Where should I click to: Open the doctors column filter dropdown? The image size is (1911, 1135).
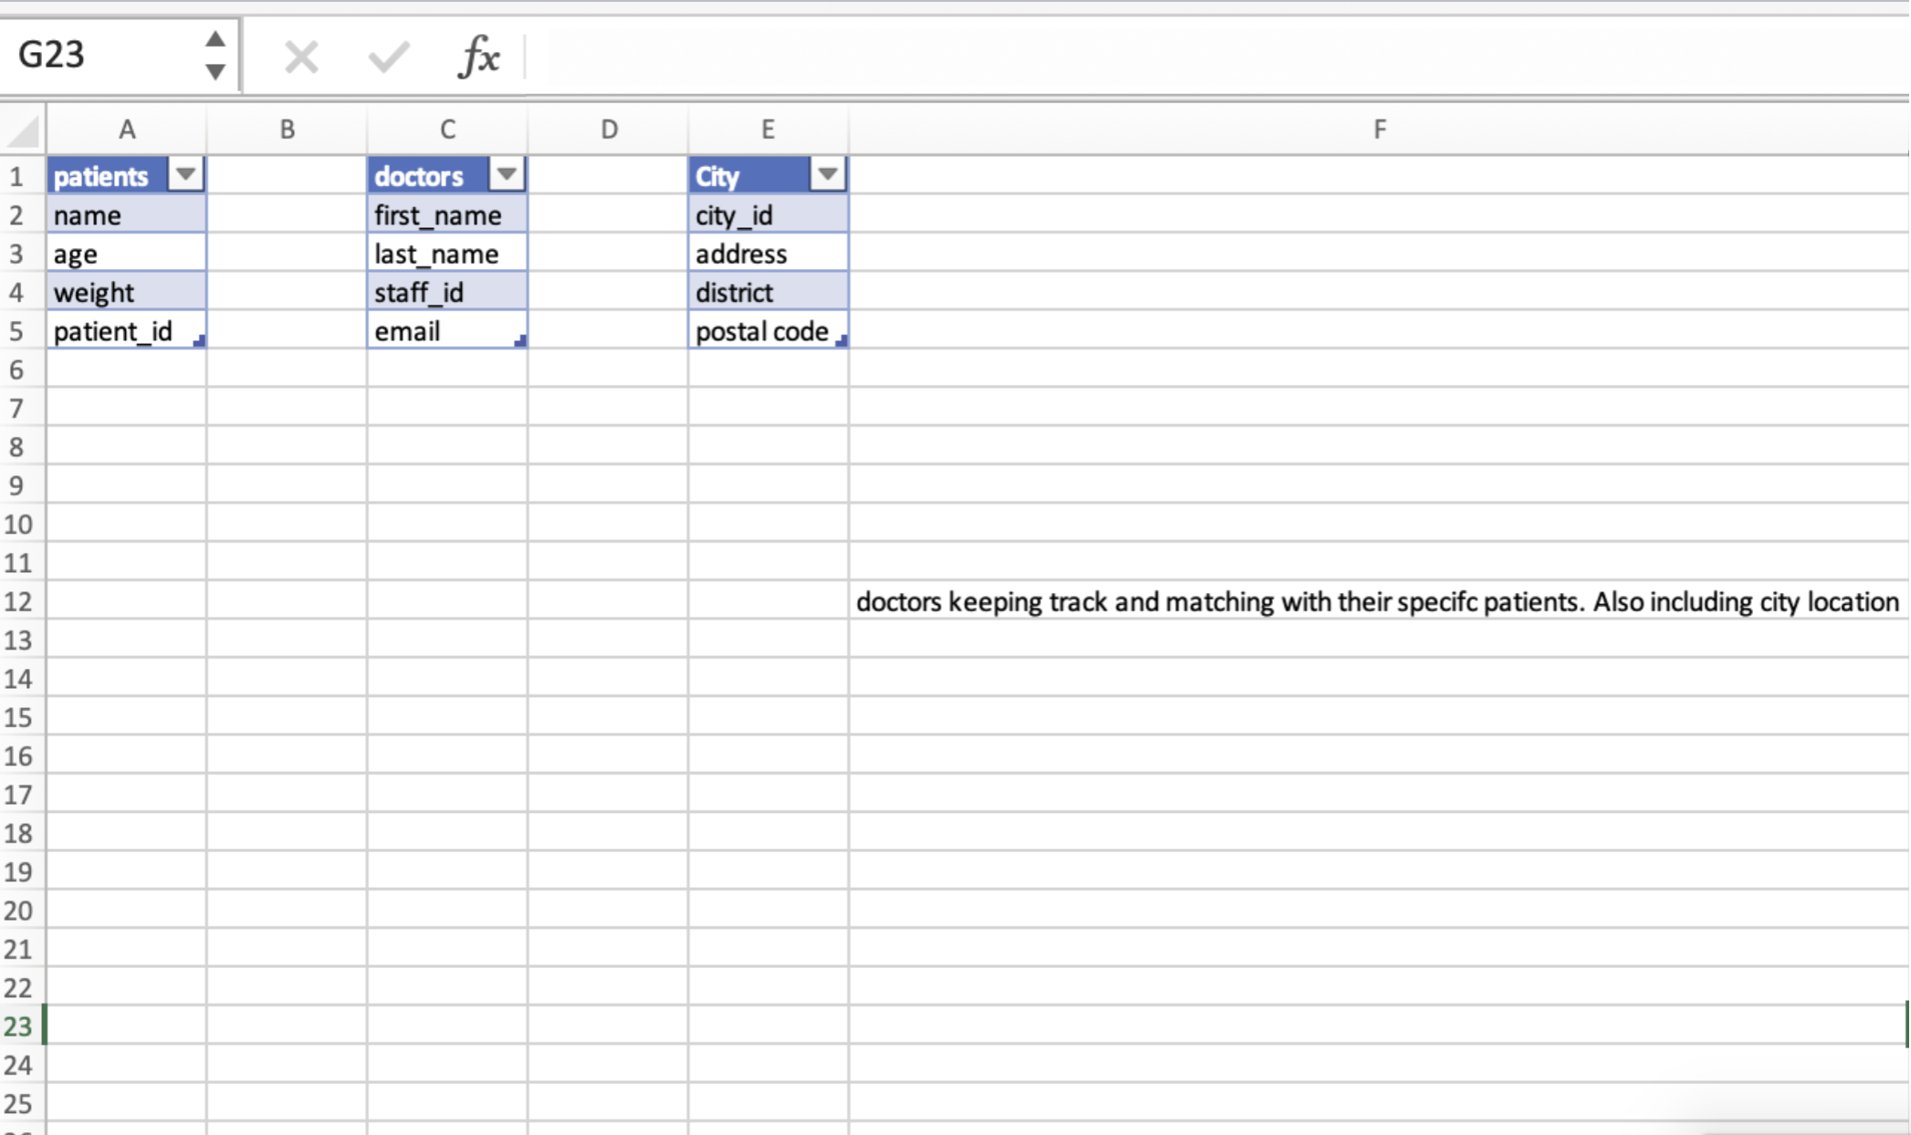click(506, 174)
